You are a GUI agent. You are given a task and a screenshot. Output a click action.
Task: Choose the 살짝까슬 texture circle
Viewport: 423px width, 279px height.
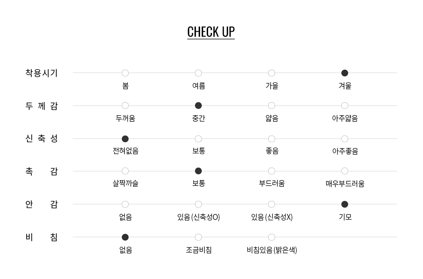click(x=125, y=171)
